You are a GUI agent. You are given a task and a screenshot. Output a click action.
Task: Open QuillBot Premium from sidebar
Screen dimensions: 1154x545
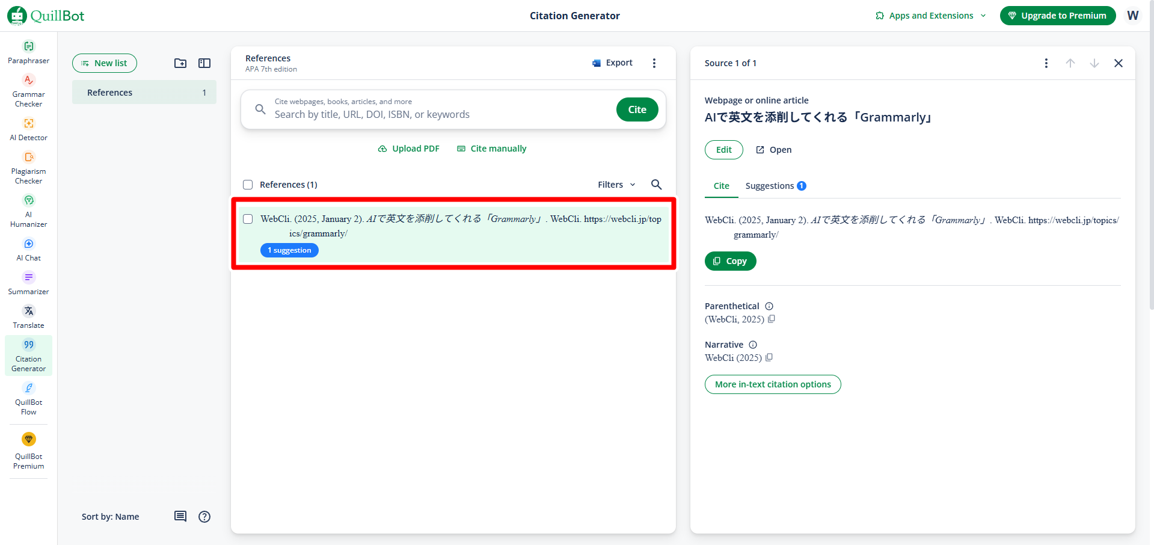28,451
